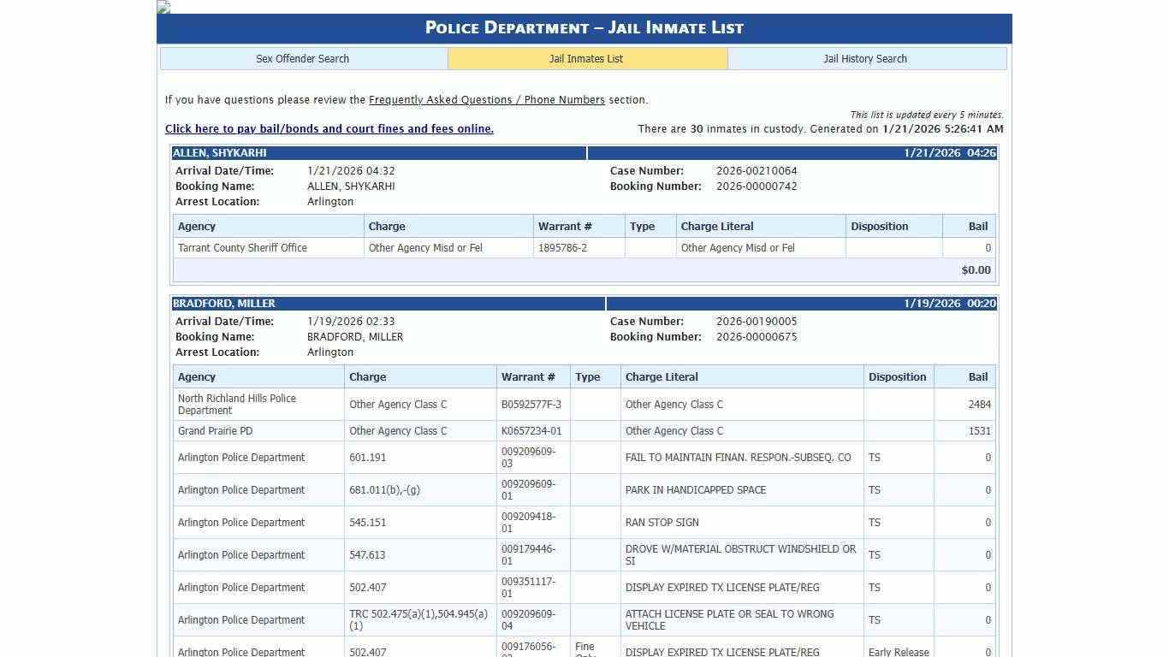This screenshot has height=657, width=1169.
Task: Click the North Richland Hills Police Department cell
Action: tap(237, 405)
